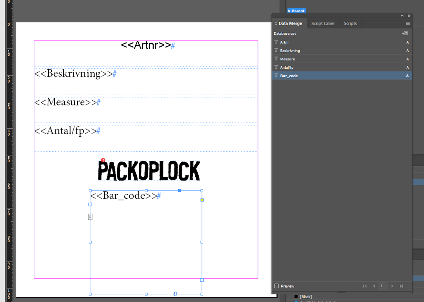Click the text wrap icon on frame edge
424x302 pixels.
point(90,217)
